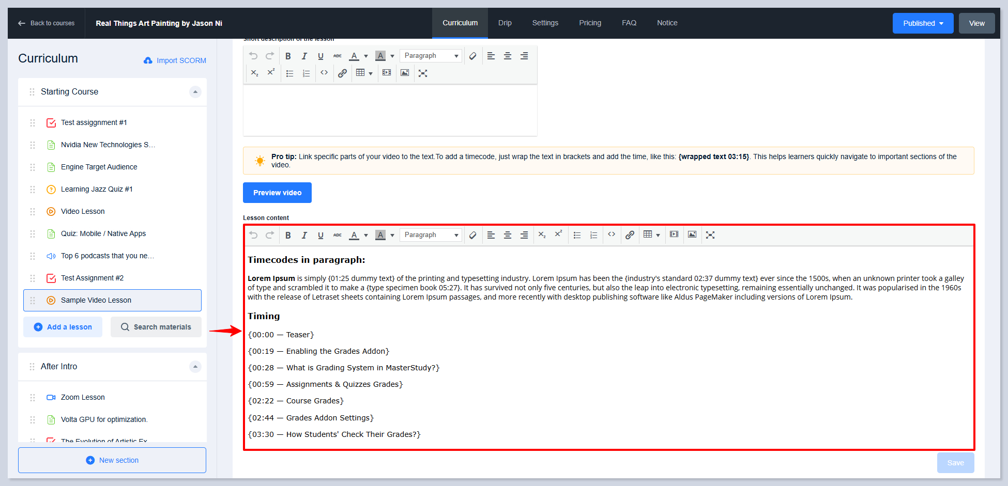
Task: Clear formatting in Lesson content toolbar
Action: [472, 235]
